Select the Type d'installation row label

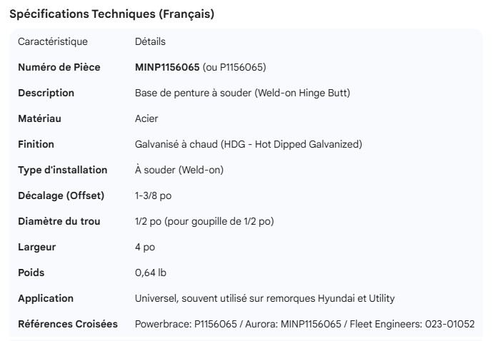tap(62, 170)
